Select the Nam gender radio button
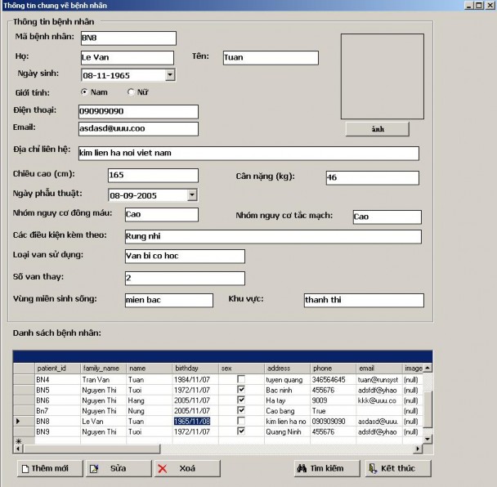 tap(84, 92)
